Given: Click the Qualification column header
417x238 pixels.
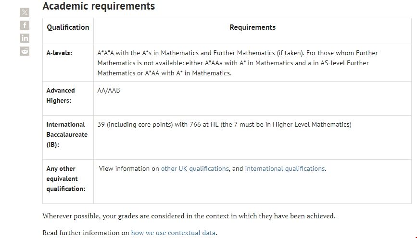Looking at the screenshot, I should 68,27.
